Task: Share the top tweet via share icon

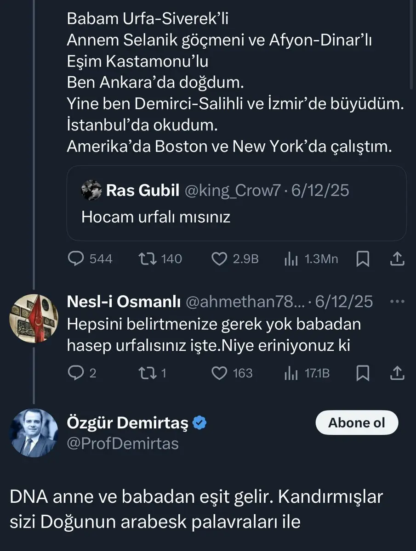Action: pyautogui.click(x=397, y=259)
